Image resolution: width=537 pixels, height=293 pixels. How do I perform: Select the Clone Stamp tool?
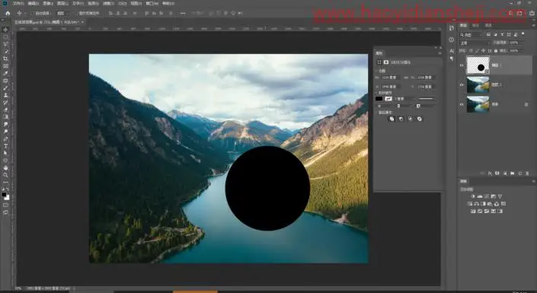pyautogui.click(x=5, y=95)
